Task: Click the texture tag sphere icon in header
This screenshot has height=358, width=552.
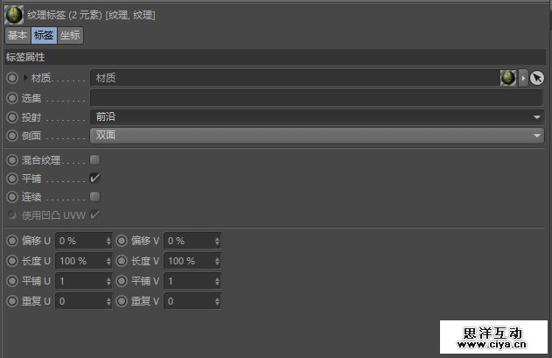Action: [14, 15]
